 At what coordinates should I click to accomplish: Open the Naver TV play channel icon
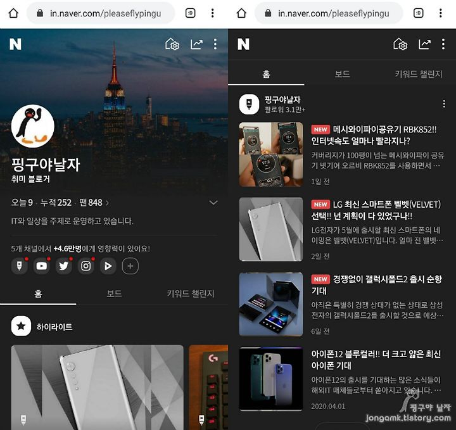pyautogui.click(x=108, y=266)
